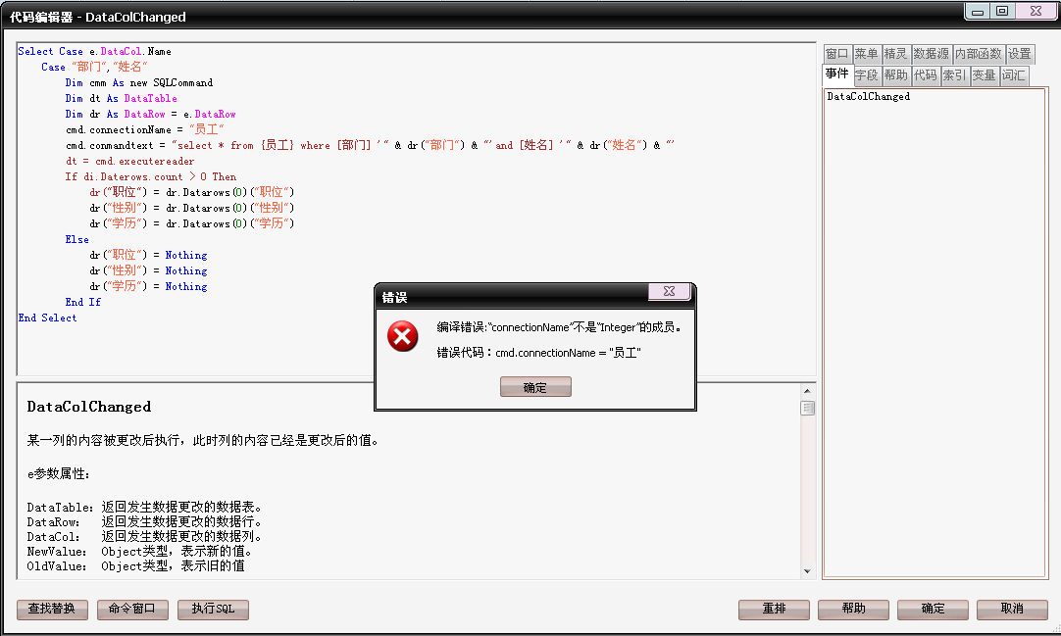Image resolution: width=1061 pixels, height=636 pixels.
Task: Click the line Dim dr As DataRow = e.DataRow
Action: click(x=150, y=114)
